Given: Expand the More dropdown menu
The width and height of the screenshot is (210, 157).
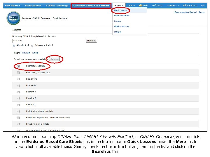Looking at the screenshot, I should [119, 6].
